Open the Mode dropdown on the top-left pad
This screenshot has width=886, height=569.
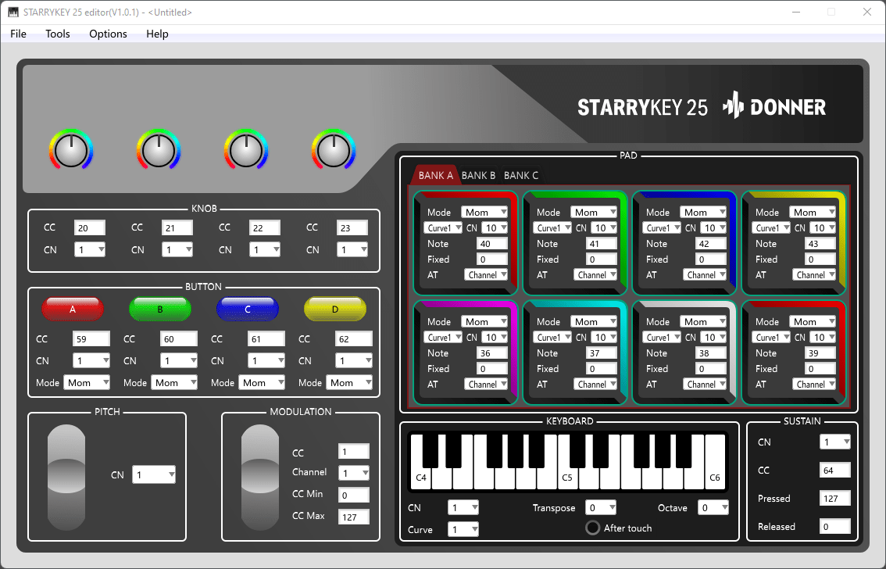[485, 212]
